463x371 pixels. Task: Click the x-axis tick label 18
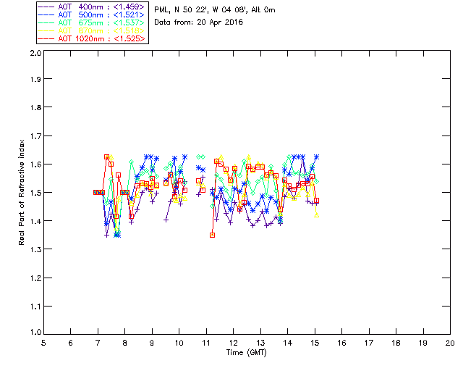tap(396, 343)
